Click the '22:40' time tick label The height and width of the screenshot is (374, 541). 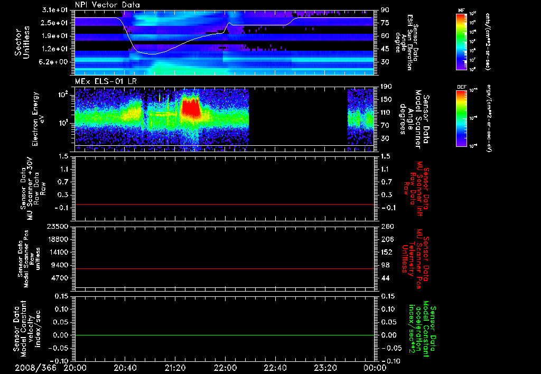[275, 368]
